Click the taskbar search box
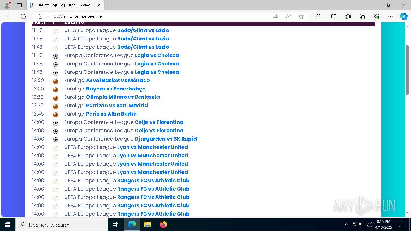Viewport: 411px width, 231px height. [62, 225]
